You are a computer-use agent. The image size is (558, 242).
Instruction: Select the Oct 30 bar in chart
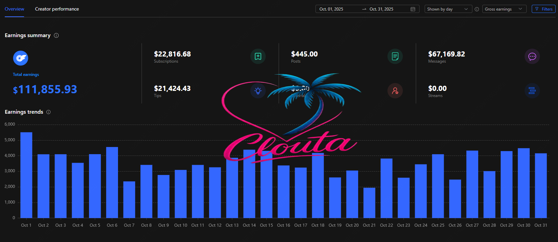524,183
